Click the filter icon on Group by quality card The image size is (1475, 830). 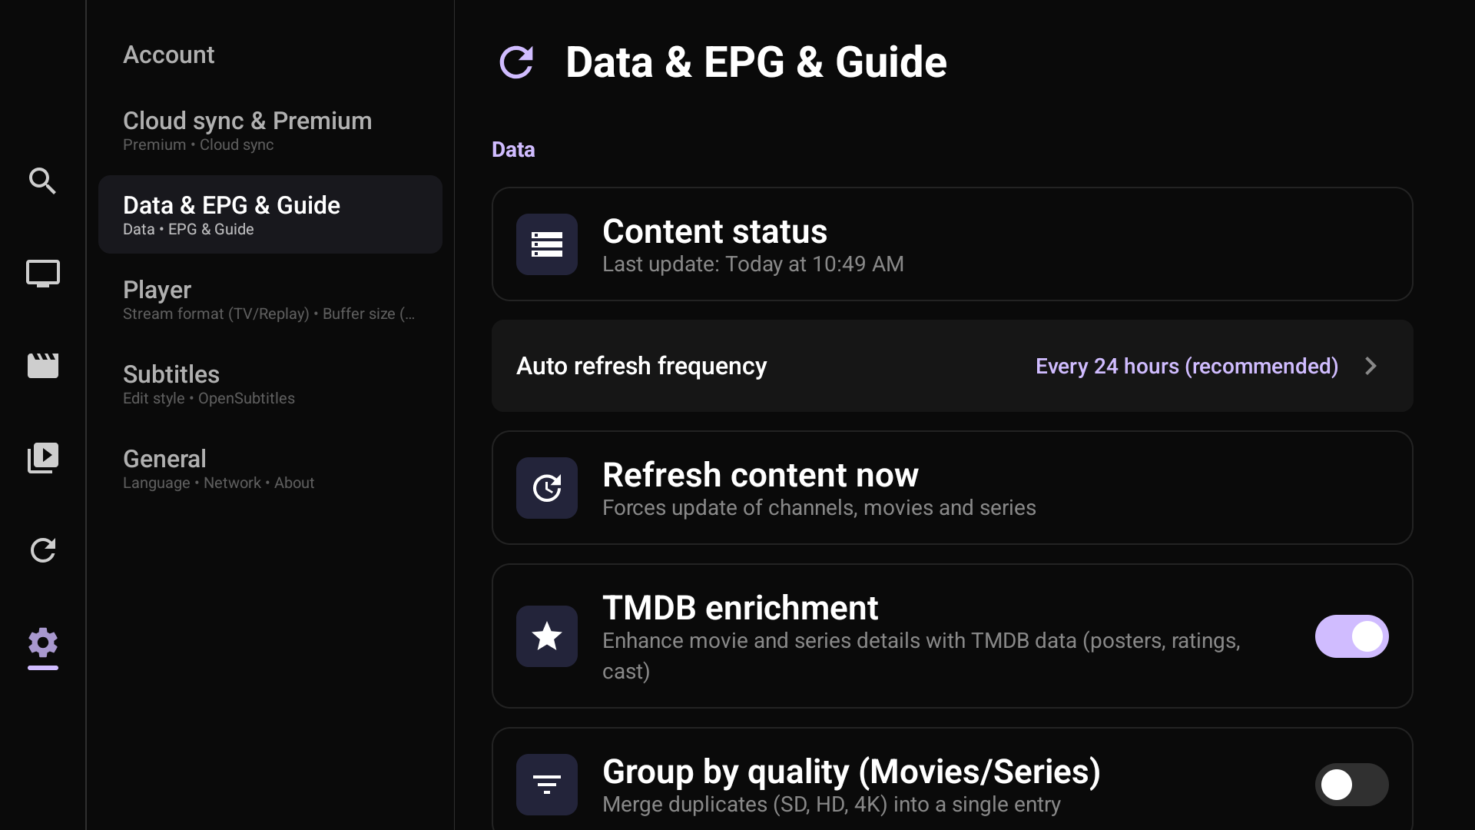[x=546, y=785]
